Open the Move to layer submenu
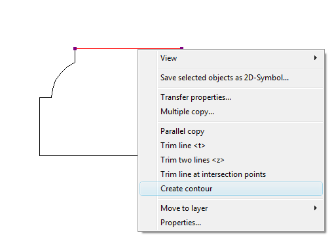332x237 pixels. point(231,208)
